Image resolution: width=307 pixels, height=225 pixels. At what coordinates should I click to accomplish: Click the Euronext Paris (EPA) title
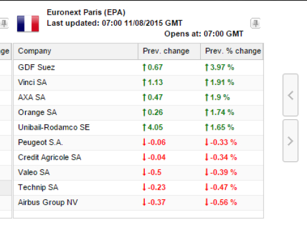(x=86, y=12)
